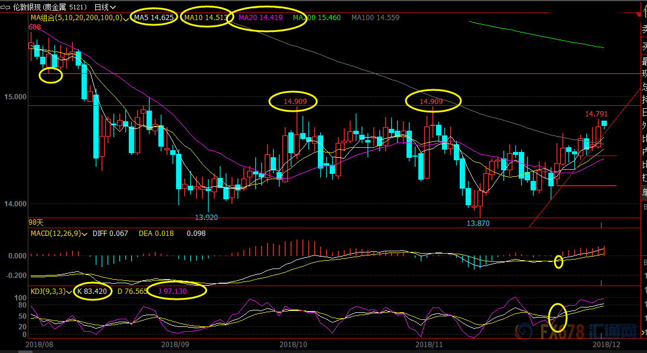Click the MA5 14.625 legend label

click(x=154, y=18)
